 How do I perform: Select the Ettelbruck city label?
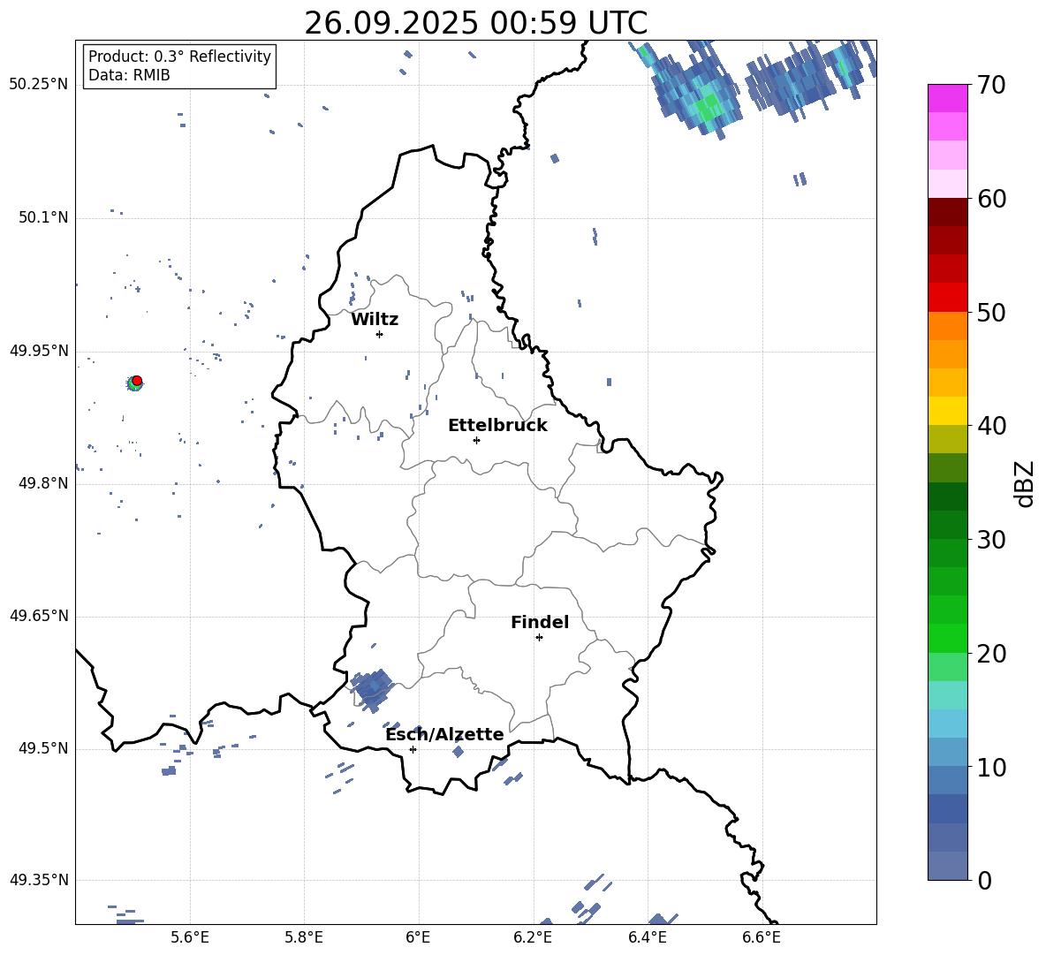coord(497,426)
